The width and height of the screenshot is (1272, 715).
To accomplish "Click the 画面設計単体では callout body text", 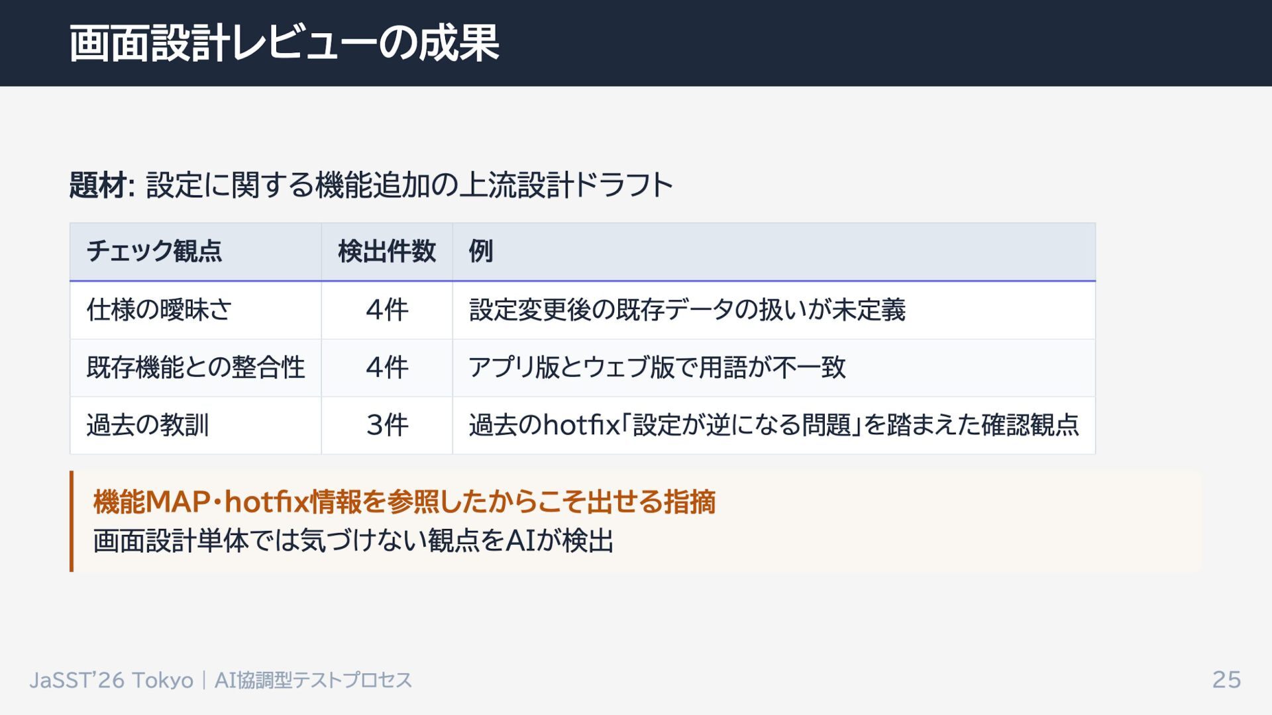I will click(x=353, y=541).
